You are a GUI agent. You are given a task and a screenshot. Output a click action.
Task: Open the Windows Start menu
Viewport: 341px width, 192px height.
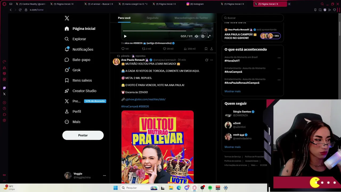tap(115, 188)
